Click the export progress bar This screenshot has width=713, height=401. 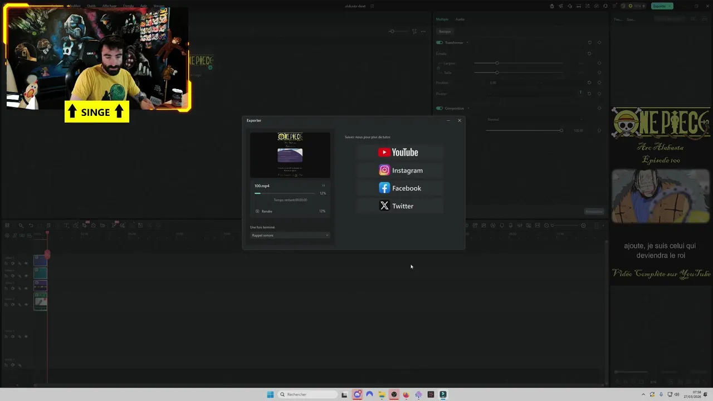pos(285,193)
